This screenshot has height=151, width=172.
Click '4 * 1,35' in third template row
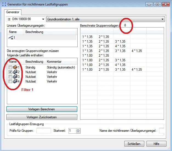pos(120,46)
